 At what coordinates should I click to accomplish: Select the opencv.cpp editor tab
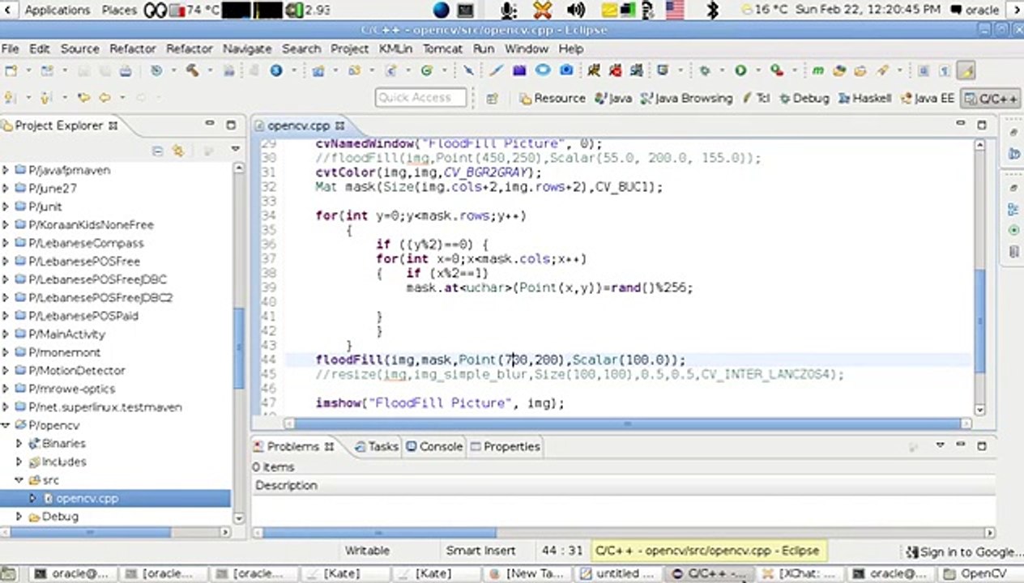(x=298, y=126)
